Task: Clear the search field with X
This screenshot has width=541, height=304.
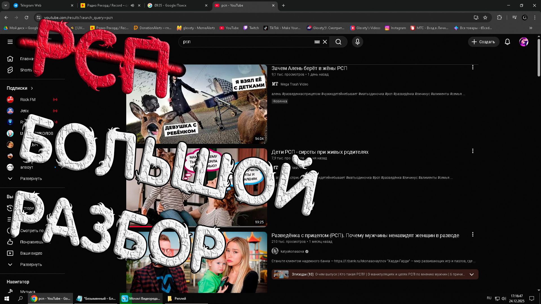Action: pyautogui.click(x=325, y=42)
